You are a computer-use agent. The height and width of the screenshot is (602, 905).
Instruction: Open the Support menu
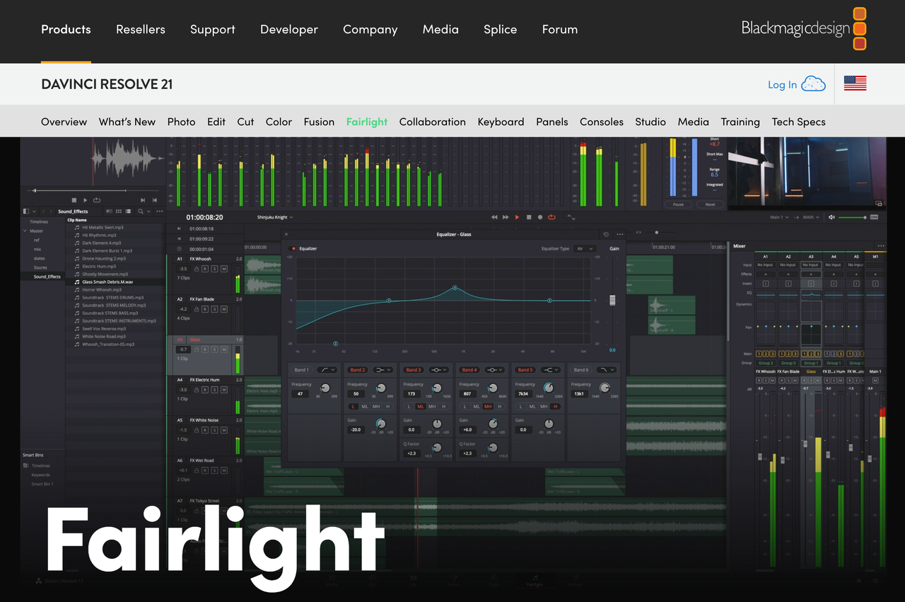pos(212,29)
